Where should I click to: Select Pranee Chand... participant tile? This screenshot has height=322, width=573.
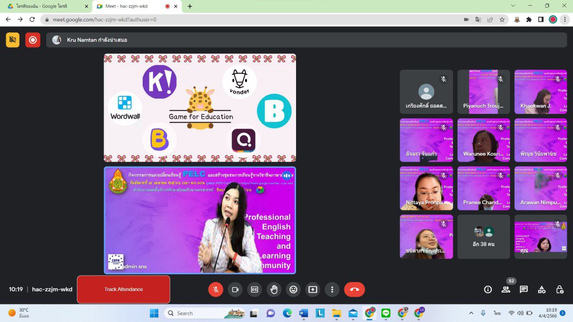pos(484,188)
